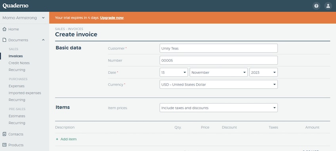Click the Customer field with Unity Teas

coord(219,48)
